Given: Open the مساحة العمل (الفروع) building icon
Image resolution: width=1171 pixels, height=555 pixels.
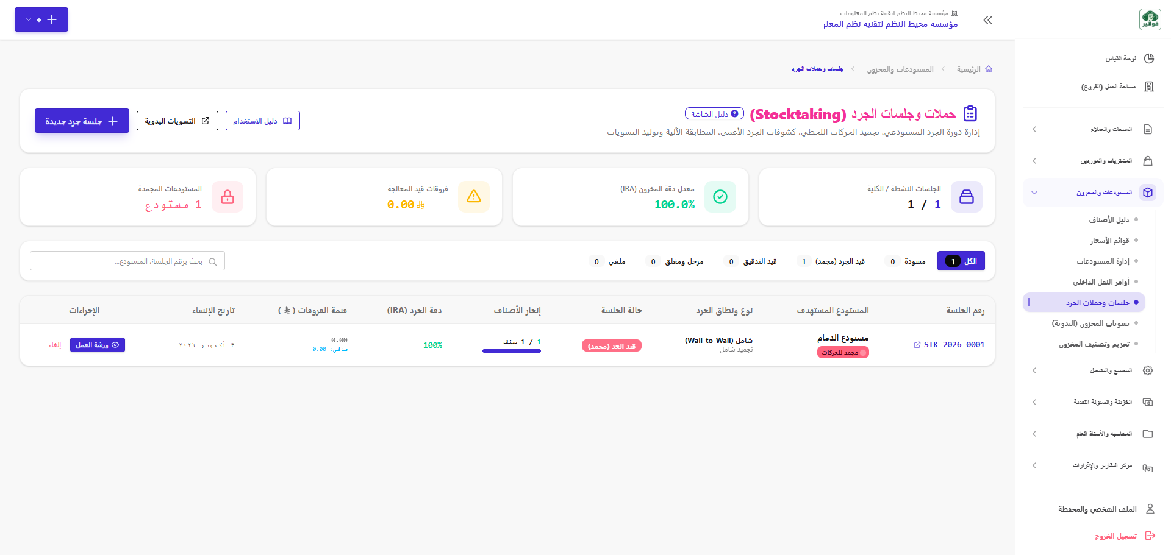Looking at the screenshot, I should pyautogui.click(x=1149, y=87).
